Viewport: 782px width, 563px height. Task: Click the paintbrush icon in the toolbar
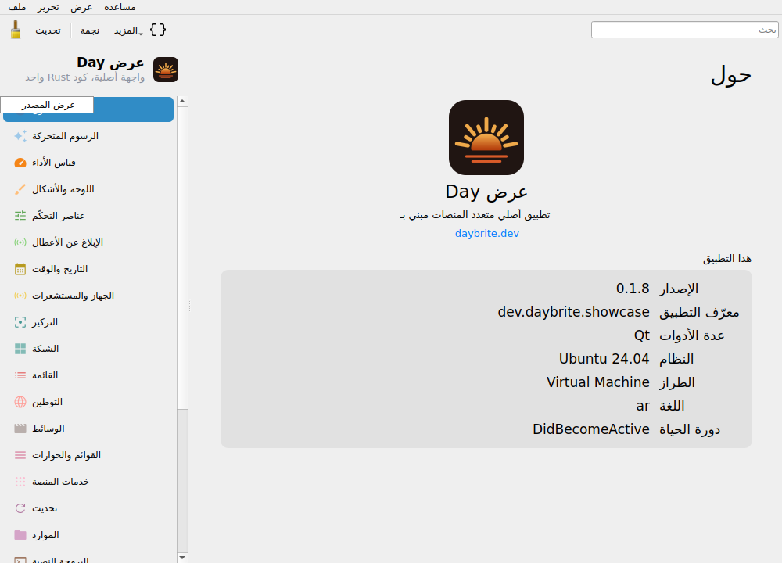coord(16,30)
